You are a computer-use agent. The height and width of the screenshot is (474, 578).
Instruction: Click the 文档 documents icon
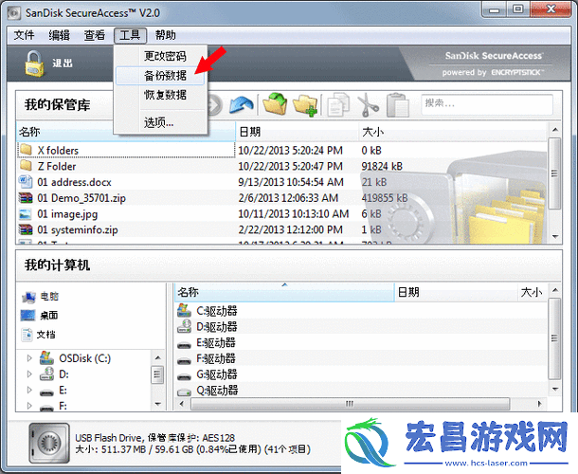(27, 335)
